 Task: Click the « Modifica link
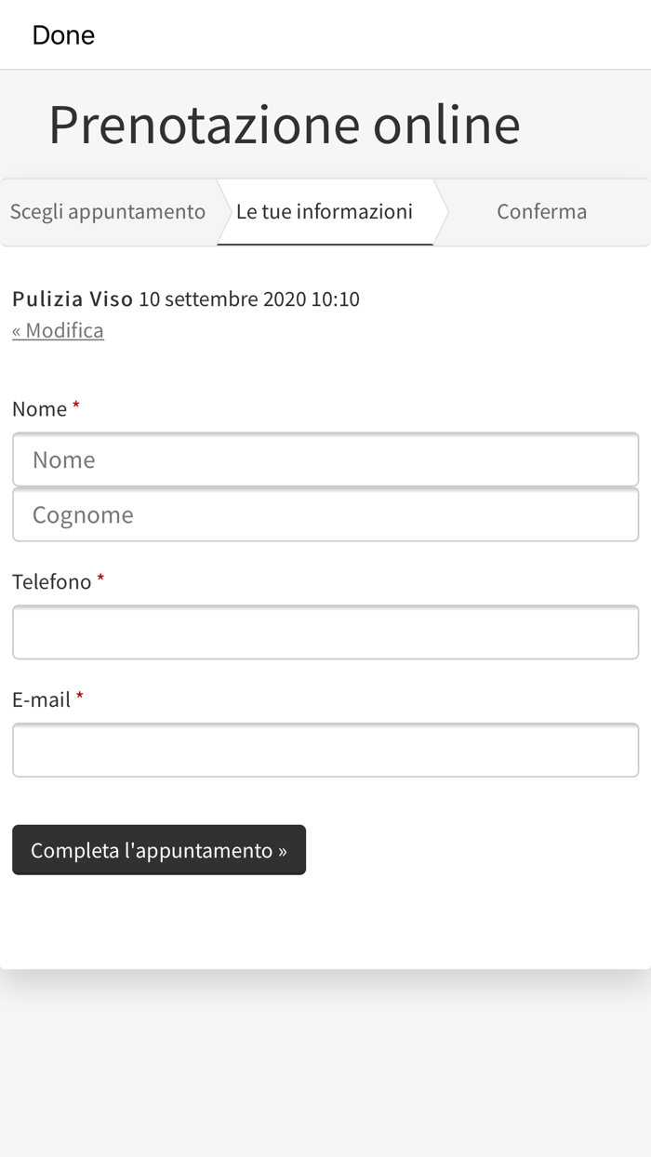58,331
